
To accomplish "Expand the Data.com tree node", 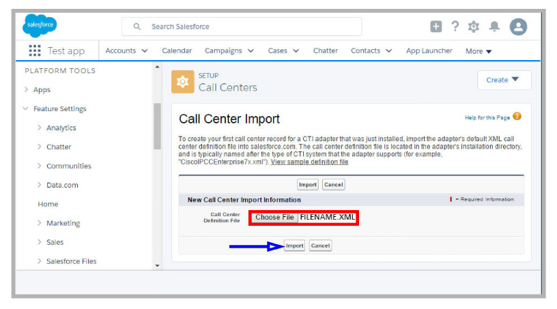I will tap(39, 185).
